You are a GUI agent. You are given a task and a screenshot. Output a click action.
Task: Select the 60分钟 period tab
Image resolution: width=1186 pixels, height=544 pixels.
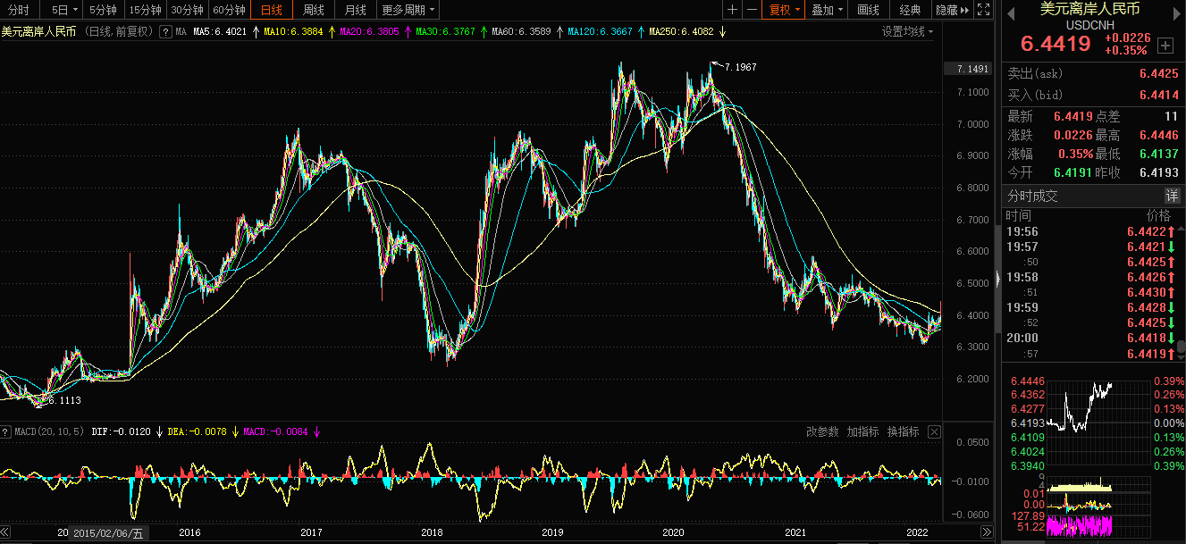pyautogui.click(x=229, y=10)
